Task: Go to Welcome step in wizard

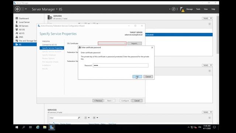Action: tap(46, 41)
